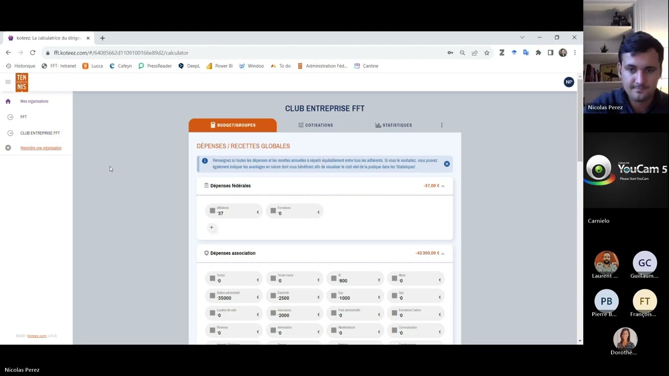This screenshot has width=669, height=376.
Task: Toggle the gray square in the Assurances field
Action: click(x=273, y=313)
